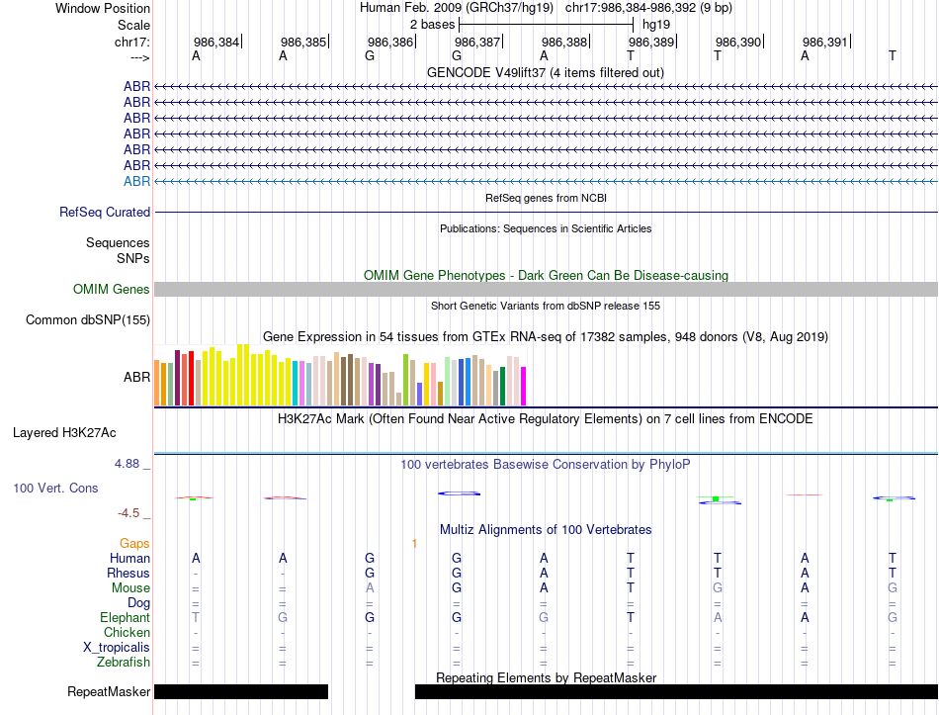Open the OMIM Gene Phenotypes track title
939x715 pixels.
pyautogui.click(x=547, y=275)
